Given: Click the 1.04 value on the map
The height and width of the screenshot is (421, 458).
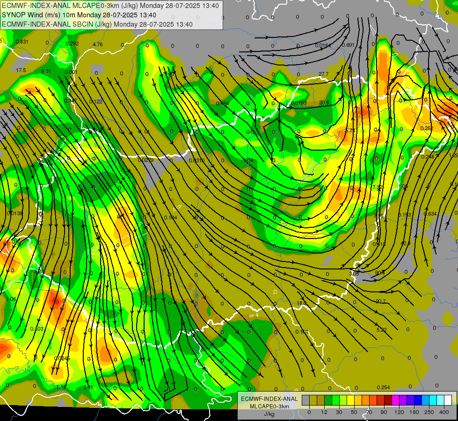Looking at the screenshot, I should click(248, 161).
